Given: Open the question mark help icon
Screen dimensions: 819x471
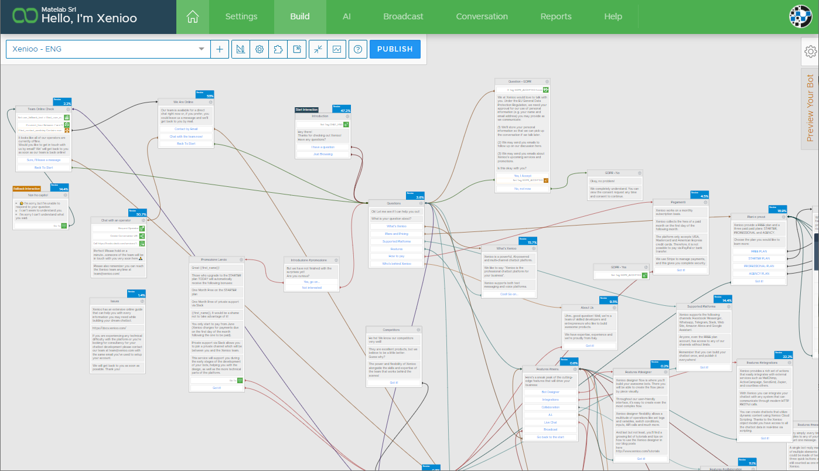Looking at the screenshot, I should point(358,49).
